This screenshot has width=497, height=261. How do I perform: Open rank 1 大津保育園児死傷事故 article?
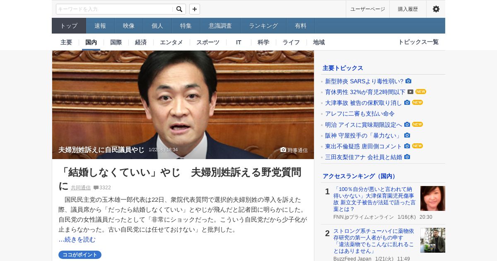click(374, 199)
